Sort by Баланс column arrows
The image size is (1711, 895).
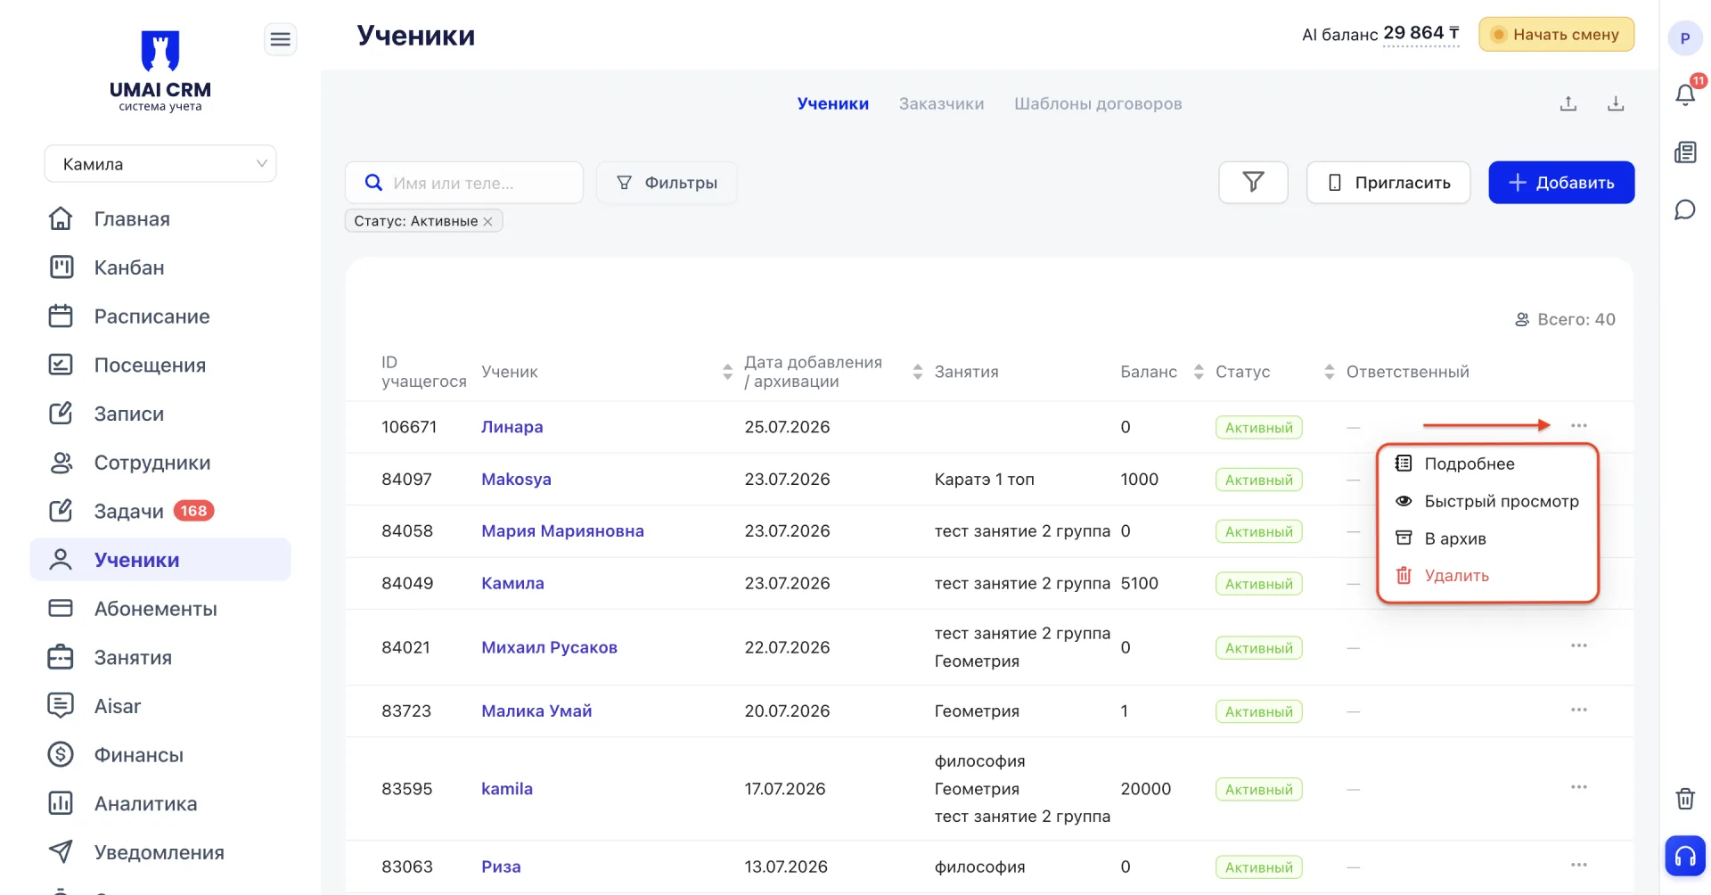(1199, 372)
